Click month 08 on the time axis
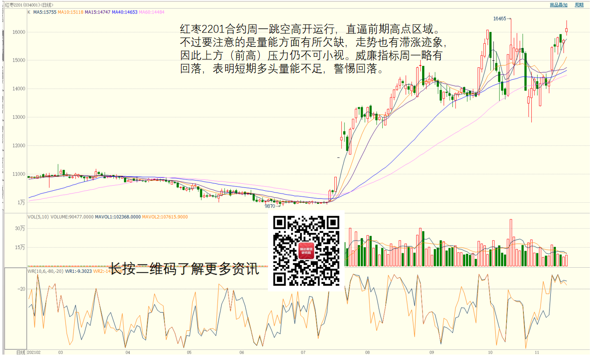 [368, 352]
